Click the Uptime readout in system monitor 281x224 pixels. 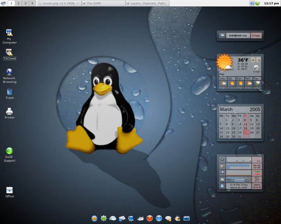click(x=257, y=186)
